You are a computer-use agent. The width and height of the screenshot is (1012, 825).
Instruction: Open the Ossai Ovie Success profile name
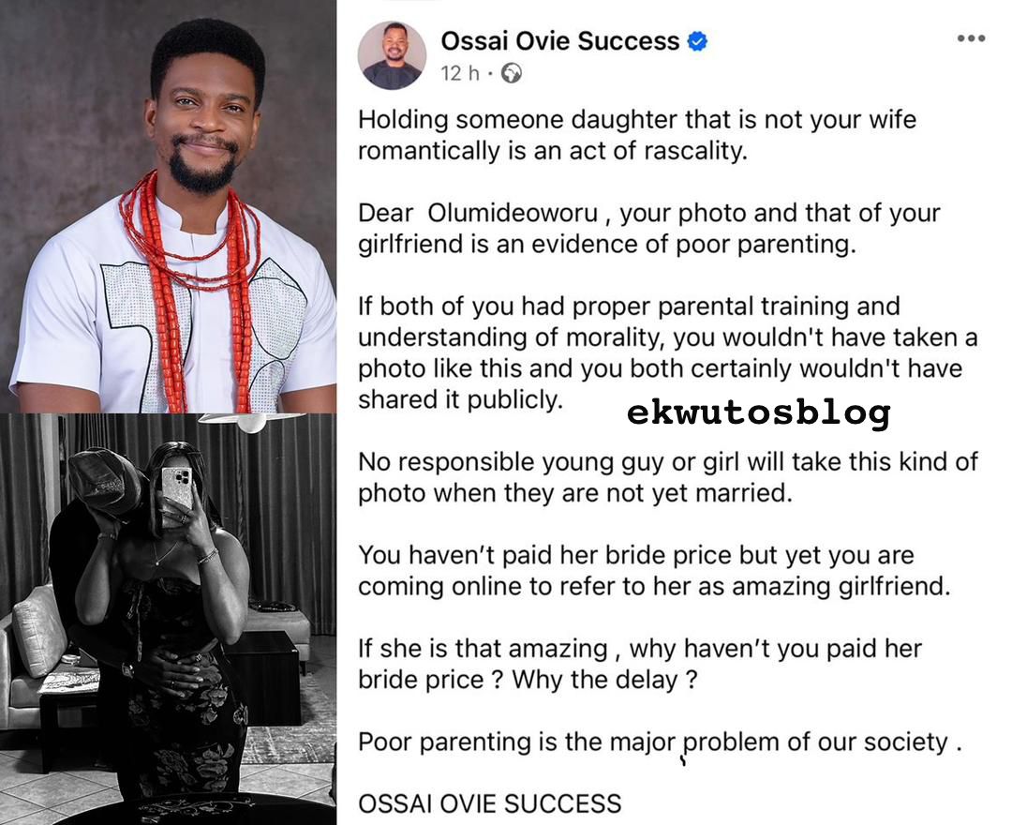(x=559, y=41)
